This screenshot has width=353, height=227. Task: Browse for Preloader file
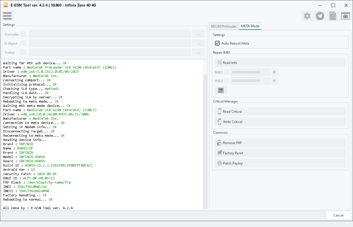click(198, 34)
